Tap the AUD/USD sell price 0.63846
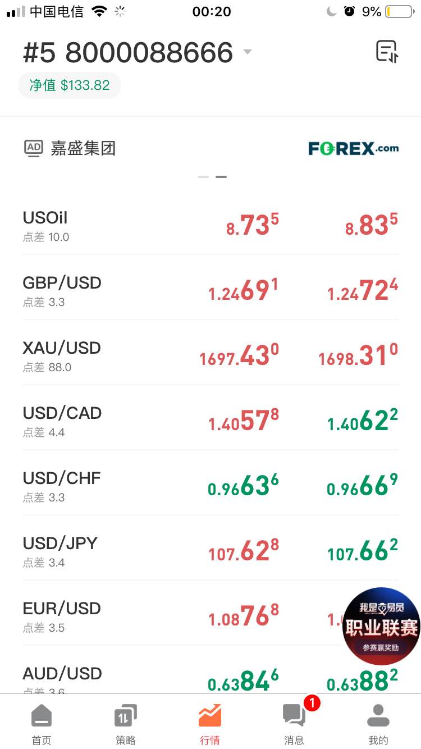This screenshot has height=749, width=421. coord(244,681)
